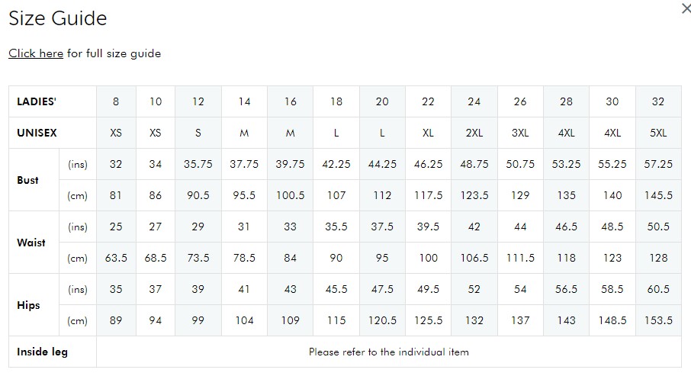Close the Size Guide popup
The height and width of the screenshot is (376, 691).
coord(686,8)
